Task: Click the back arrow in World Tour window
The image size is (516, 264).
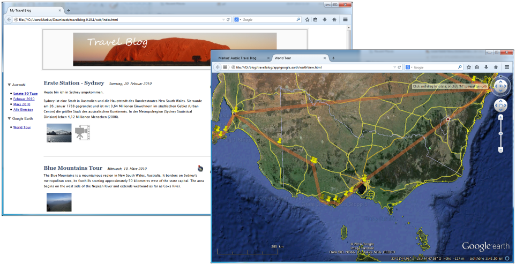Action: [218, 67]
